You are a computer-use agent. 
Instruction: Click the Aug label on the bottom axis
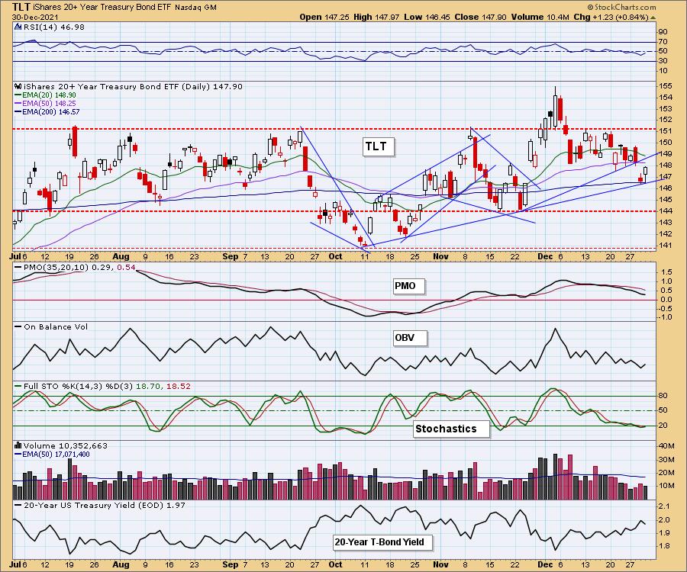[x=121, y=564]
